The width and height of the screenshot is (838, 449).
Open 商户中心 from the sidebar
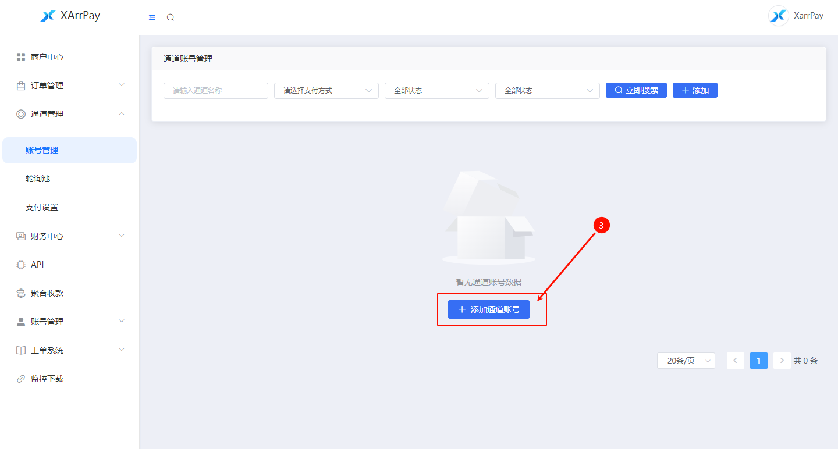(47, 57)
